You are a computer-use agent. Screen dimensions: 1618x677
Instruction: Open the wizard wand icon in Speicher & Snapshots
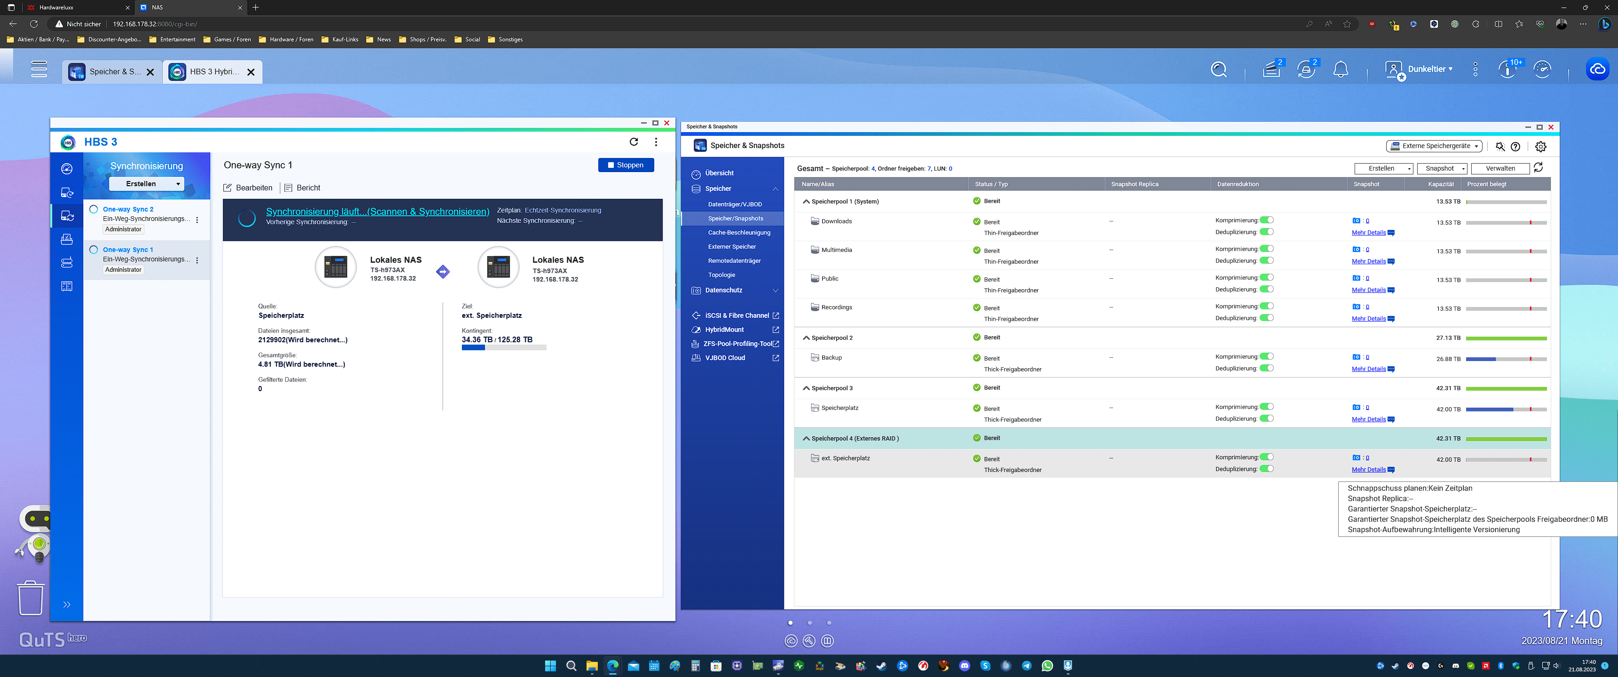1500,146
